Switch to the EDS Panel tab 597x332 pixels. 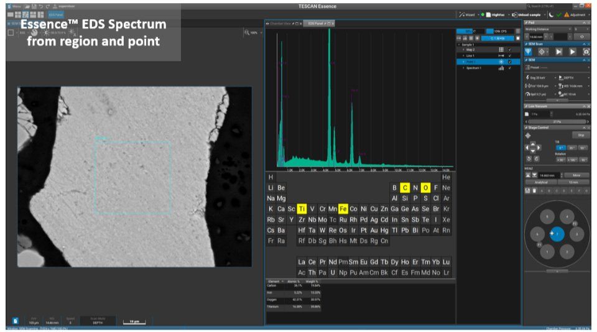coord(318,24)
